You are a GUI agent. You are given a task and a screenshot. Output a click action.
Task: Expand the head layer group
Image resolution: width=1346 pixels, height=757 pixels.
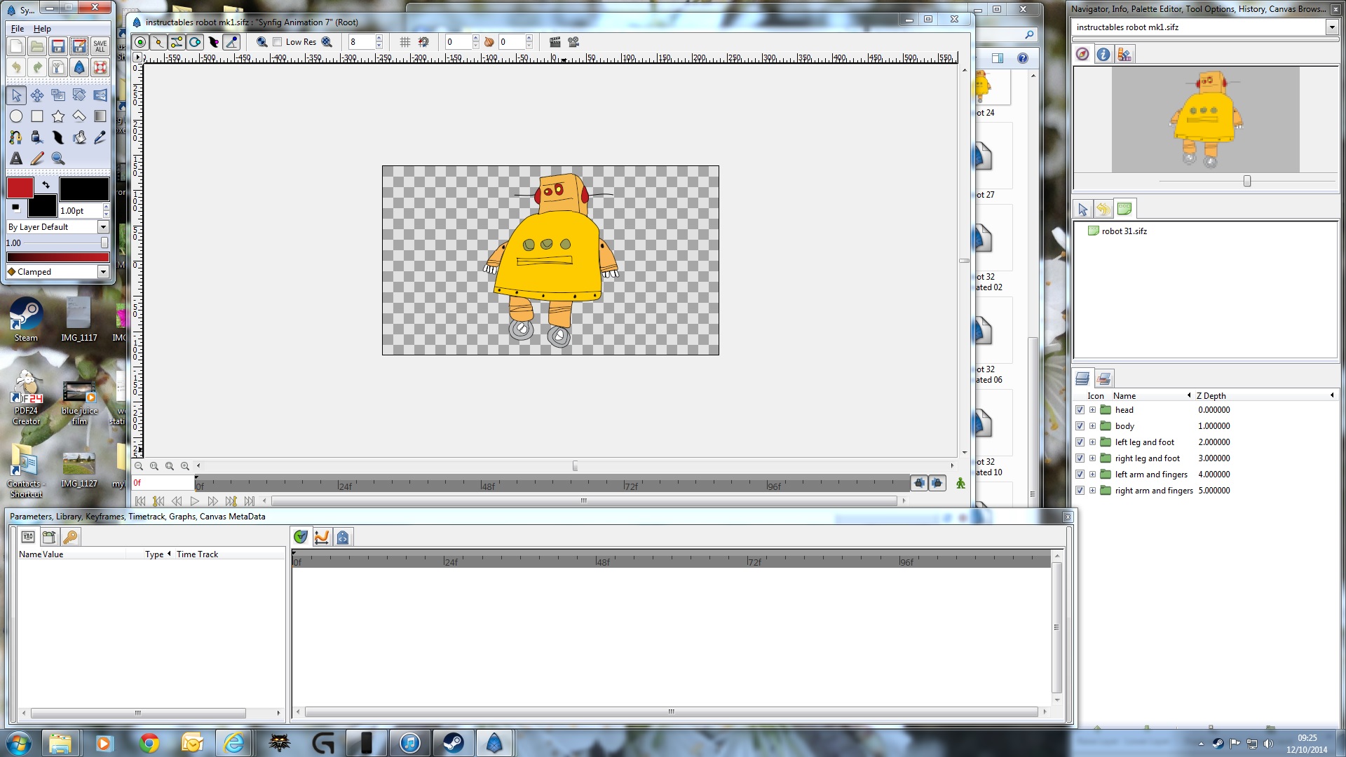[x=1092, y=410]
